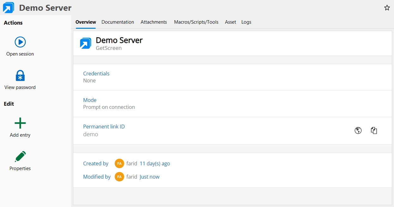Click the GetScreen logo in title header
Image resolution: width=394 pixels, height=207 pixels.
9,8
